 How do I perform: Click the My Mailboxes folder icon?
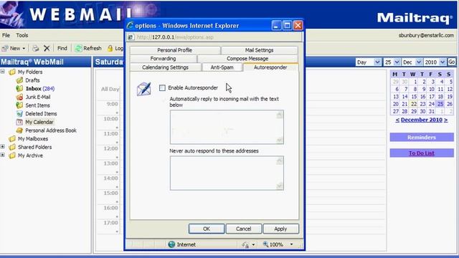[12, 138]
